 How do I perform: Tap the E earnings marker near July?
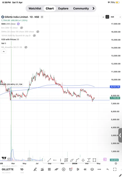(29, 159)
